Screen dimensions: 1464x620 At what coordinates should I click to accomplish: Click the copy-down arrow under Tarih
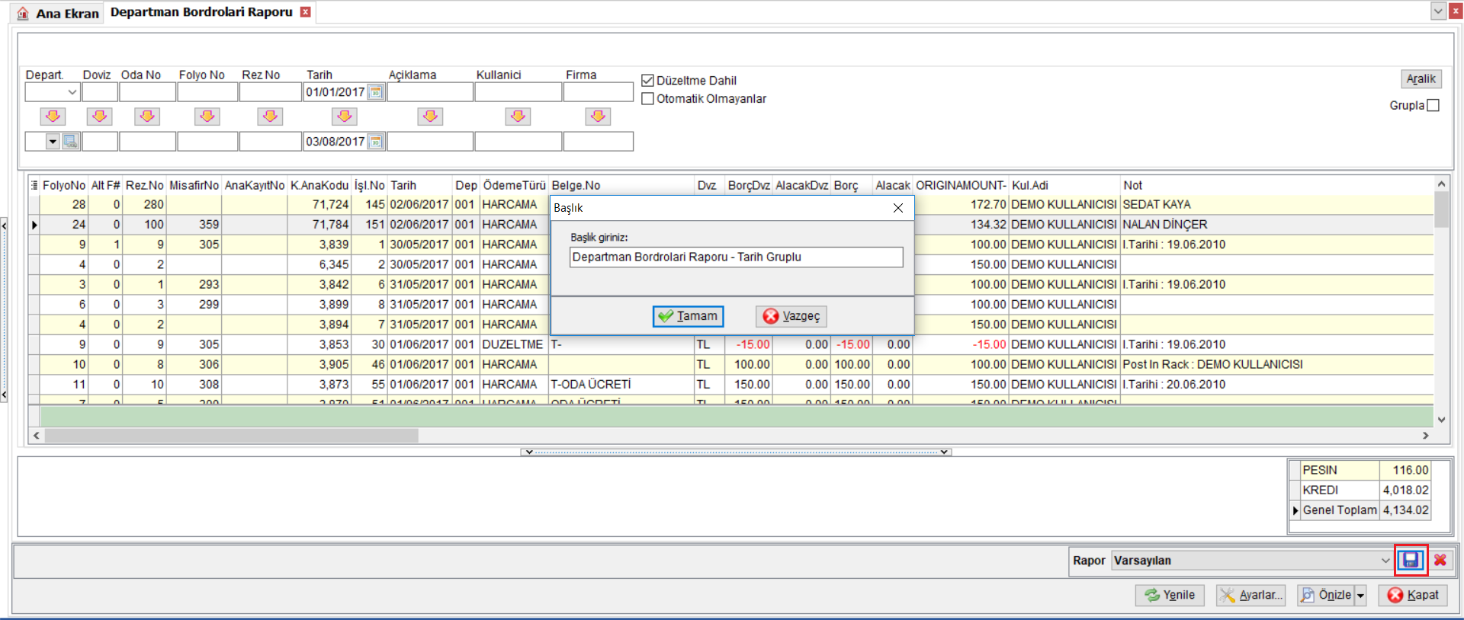(345, 117)
